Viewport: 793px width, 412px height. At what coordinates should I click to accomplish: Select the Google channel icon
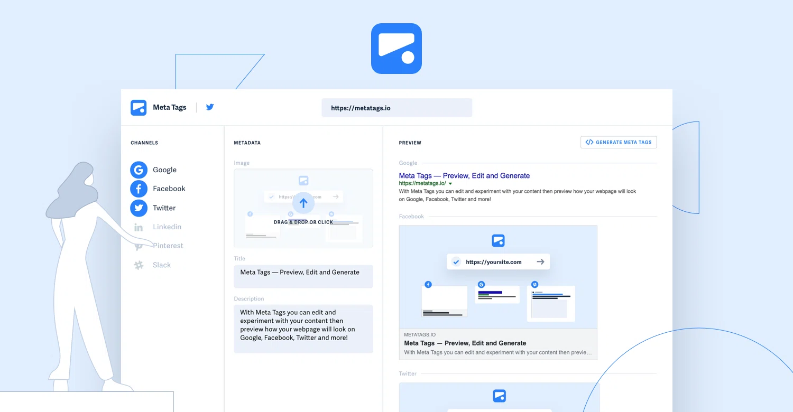point(139,170)
